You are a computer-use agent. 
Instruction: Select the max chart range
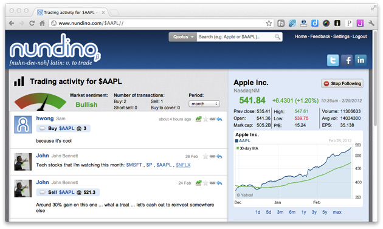click(337, 212)
